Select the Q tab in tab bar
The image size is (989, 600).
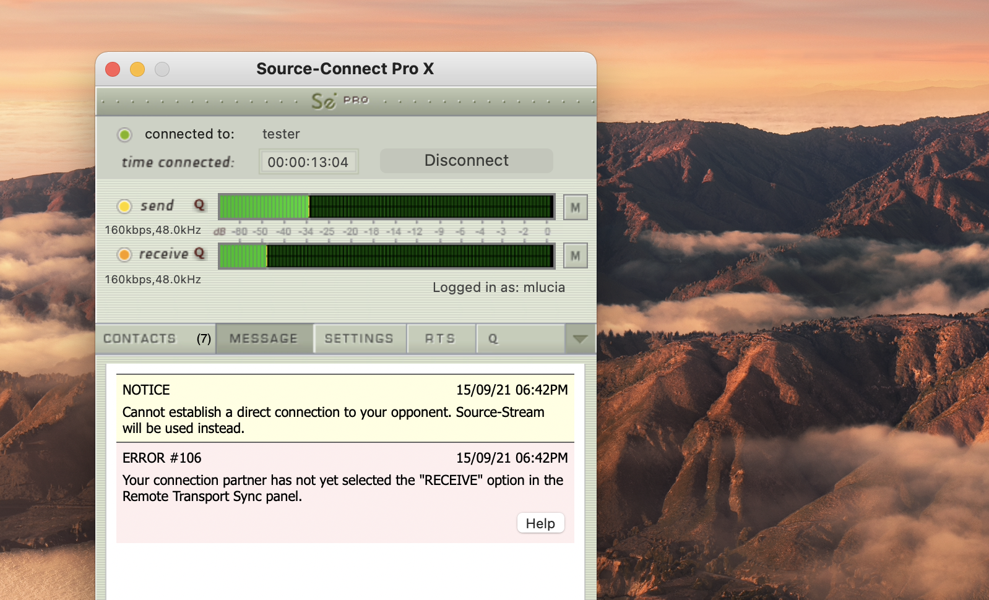493,339
